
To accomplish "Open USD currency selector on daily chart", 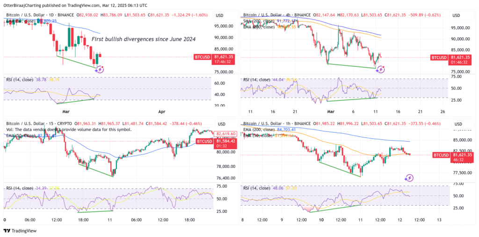I will click(220, 15).
